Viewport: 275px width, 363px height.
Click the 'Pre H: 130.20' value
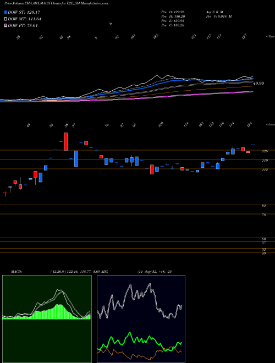pyautogui.click(x=173, y=16)
